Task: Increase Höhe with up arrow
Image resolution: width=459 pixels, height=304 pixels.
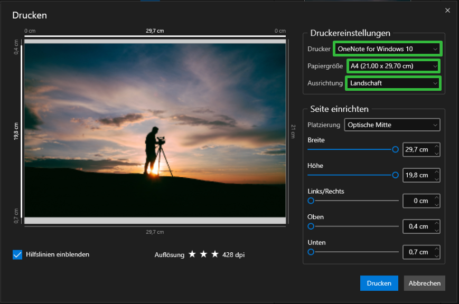Action: click(x=436, y=172)
